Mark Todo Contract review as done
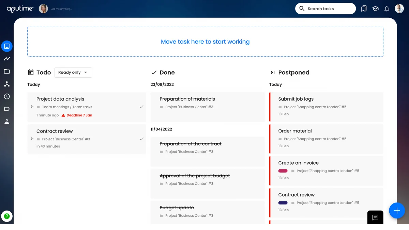 tap(141, 139)
